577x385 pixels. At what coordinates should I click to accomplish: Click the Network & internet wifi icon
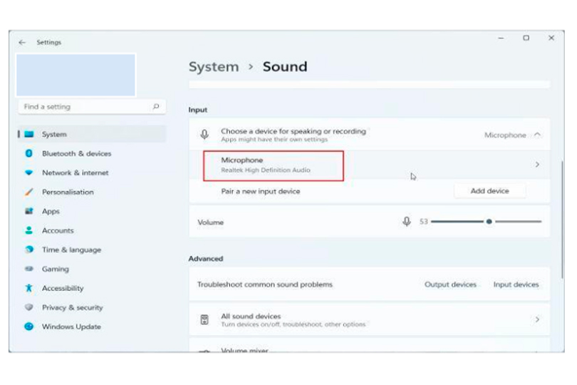29,173
